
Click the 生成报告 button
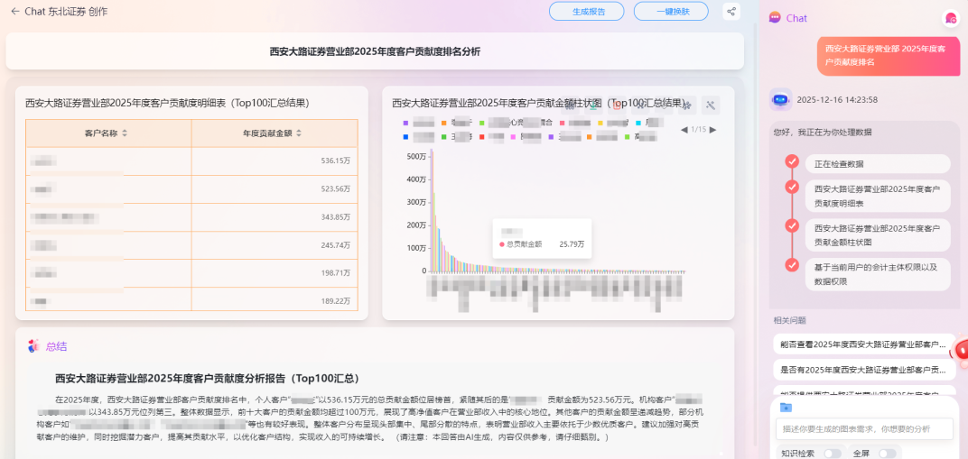[586, 12]
